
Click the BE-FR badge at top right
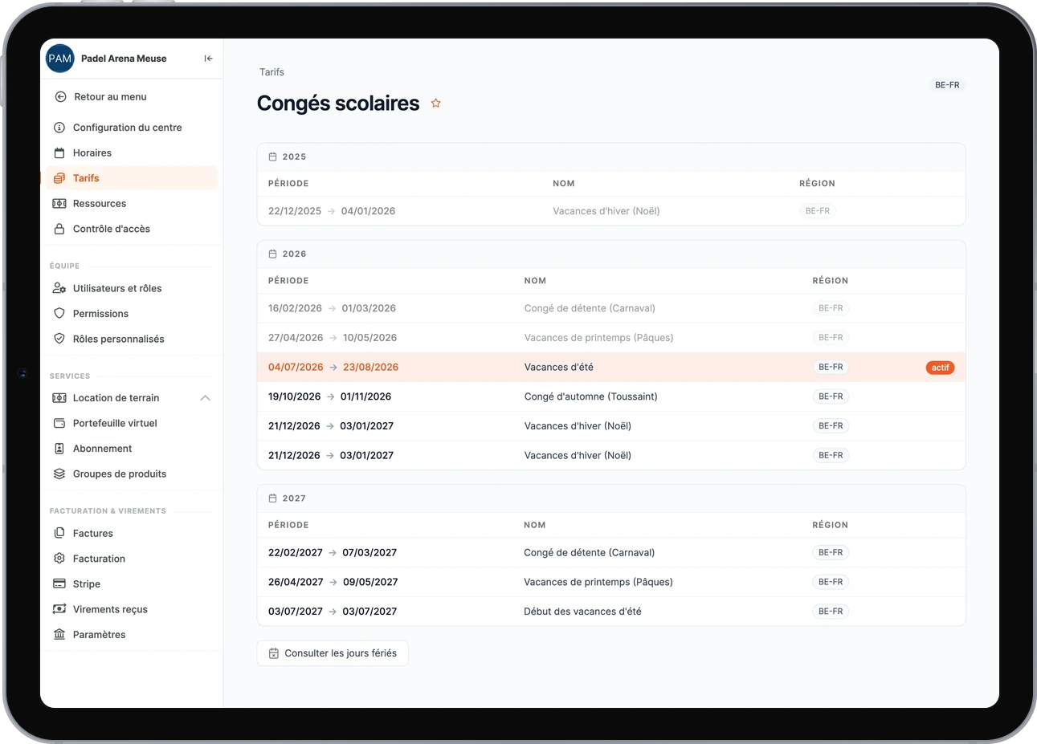point(947,85)
